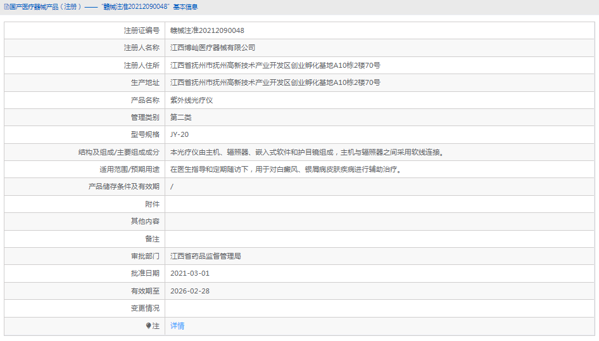The image size is (599, 341).
Task: Click the 注册证编号 row label
Action: (x=141, y=30)
